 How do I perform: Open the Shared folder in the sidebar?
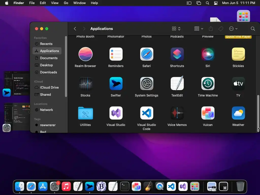pos(47,94)
